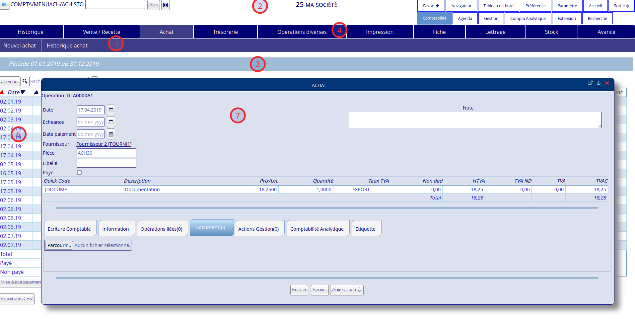Click the grid menu icon beside Aller
The height and width of the screenshot is (319, 635).
click(166, 5)
